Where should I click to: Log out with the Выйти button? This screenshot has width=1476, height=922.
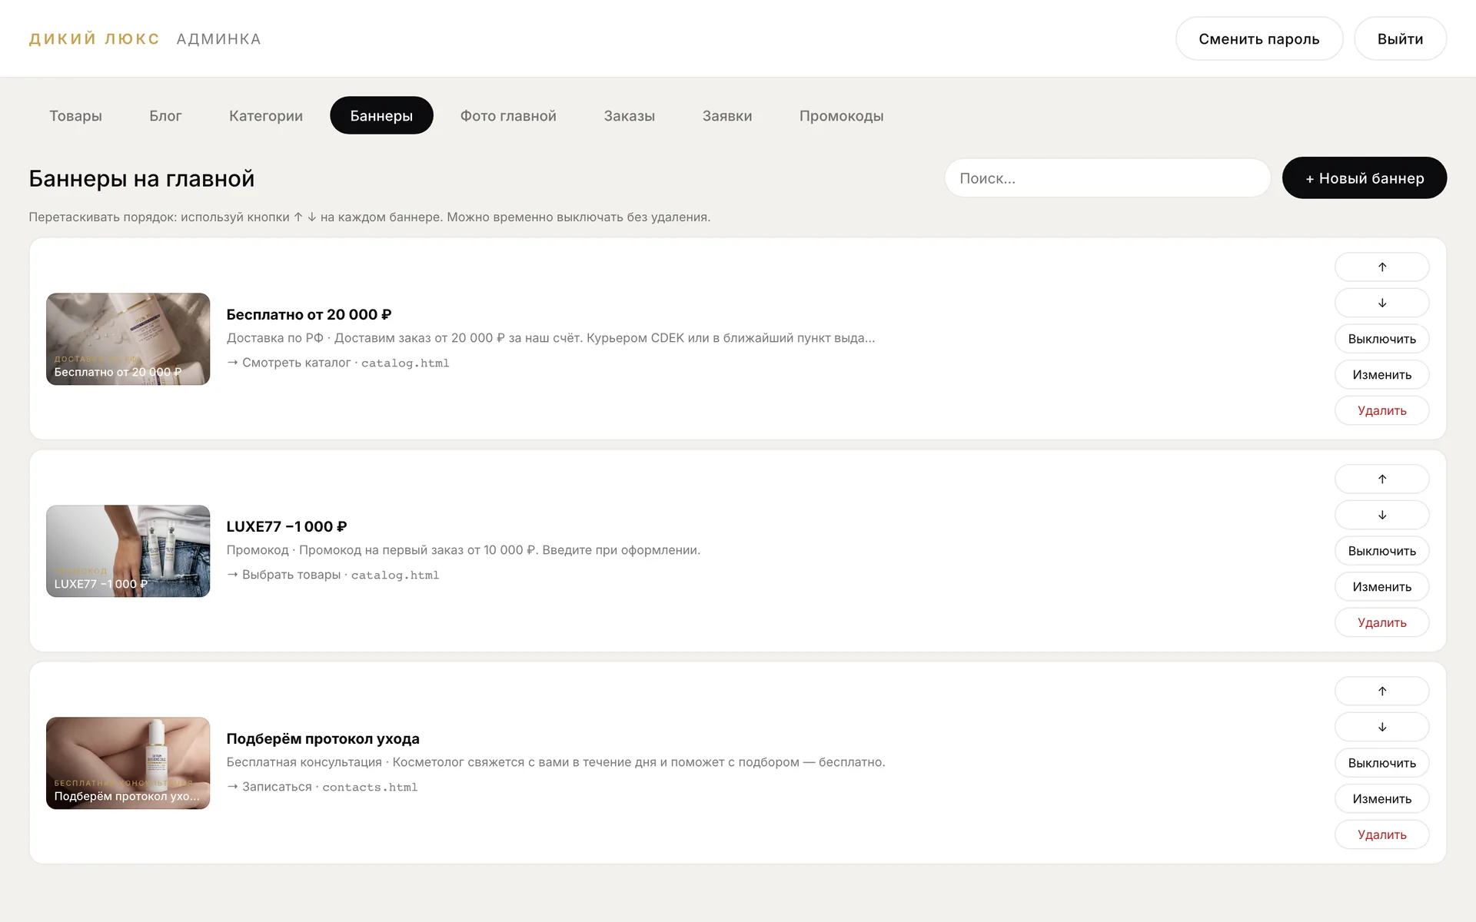[1400, 38]
